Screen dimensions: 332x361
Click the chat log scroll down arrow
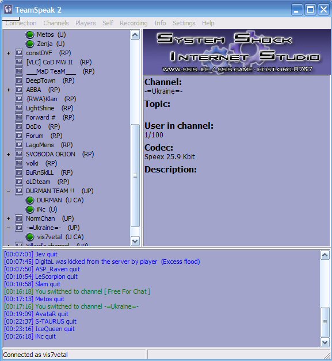pos(325,343)
